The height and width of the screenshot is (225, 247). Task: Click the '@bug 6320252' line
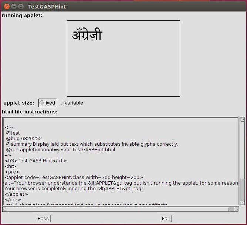(x=24, y=139)
